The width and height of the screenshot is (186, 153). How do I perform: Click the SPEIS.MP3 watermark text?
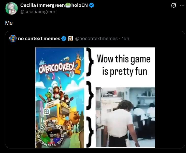pyautogui.click(x=50, y=121)
